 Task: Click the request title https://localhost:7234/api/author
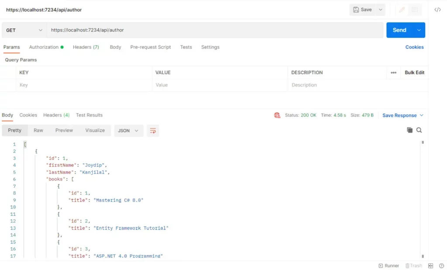(44, 10)
